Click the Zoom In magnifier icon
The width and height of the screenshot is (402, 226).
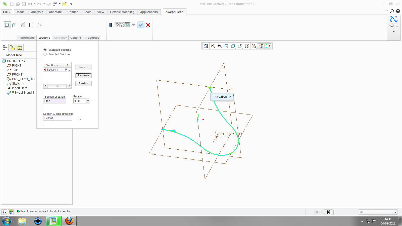[213, 46]
